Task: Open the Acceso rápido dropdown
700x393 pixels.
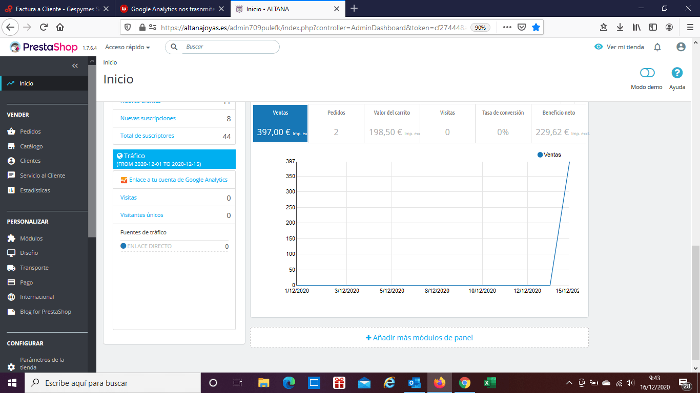Action: 128,47
